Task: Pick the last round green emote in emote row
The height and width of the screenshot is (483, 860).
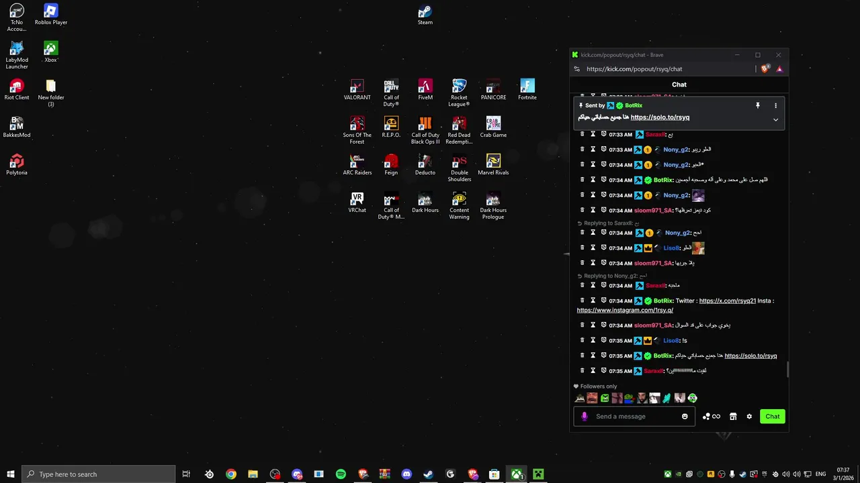Action: 693,398
